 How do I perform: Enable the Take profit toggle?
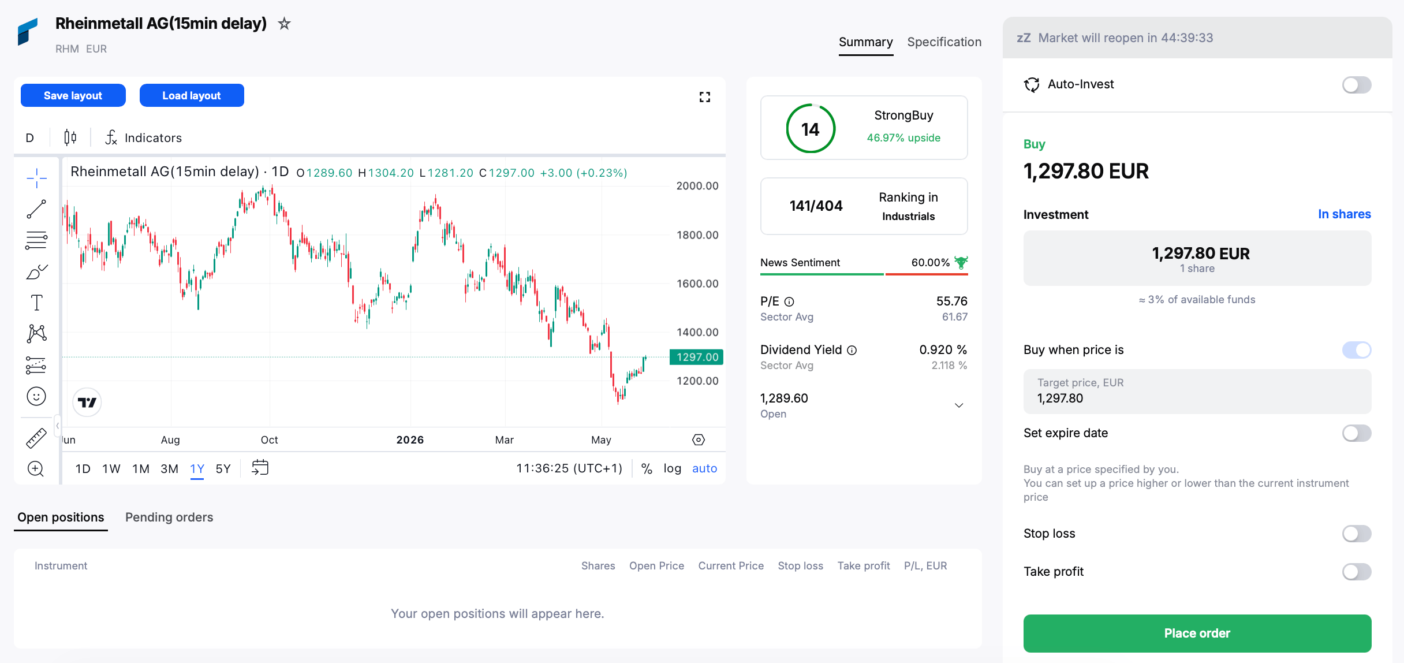[x=1357, y=572]
